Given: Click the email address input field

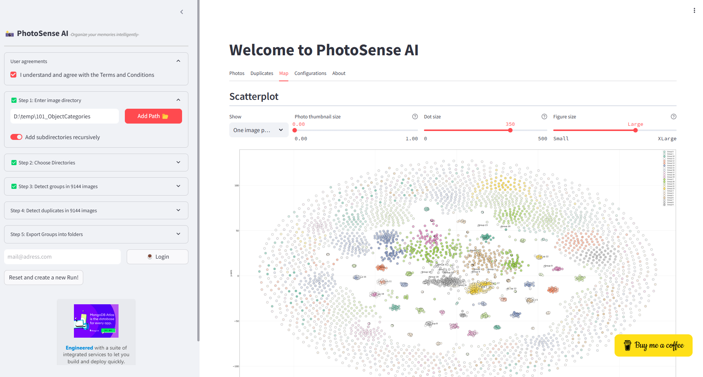Looking at the screenshot, I should coord(62,257).
